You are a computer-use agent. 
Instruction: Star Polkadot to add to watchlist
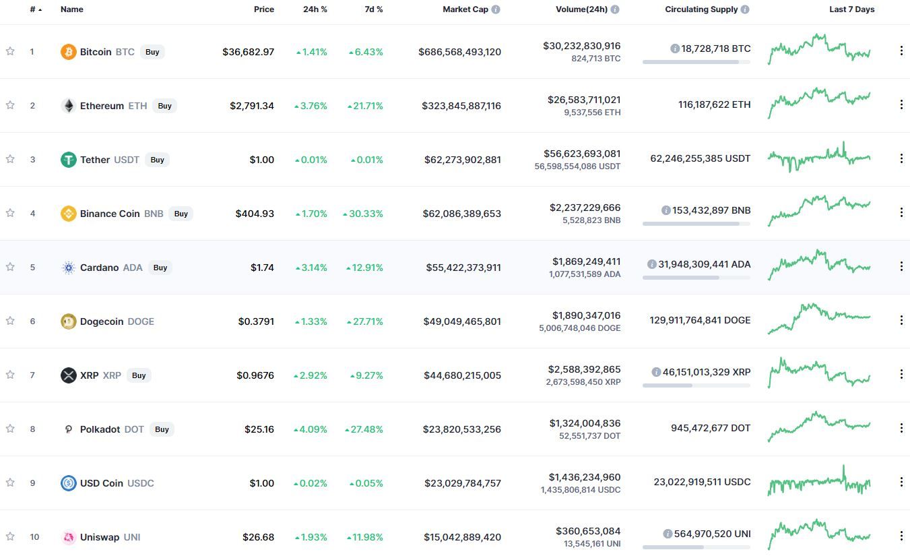10,429
